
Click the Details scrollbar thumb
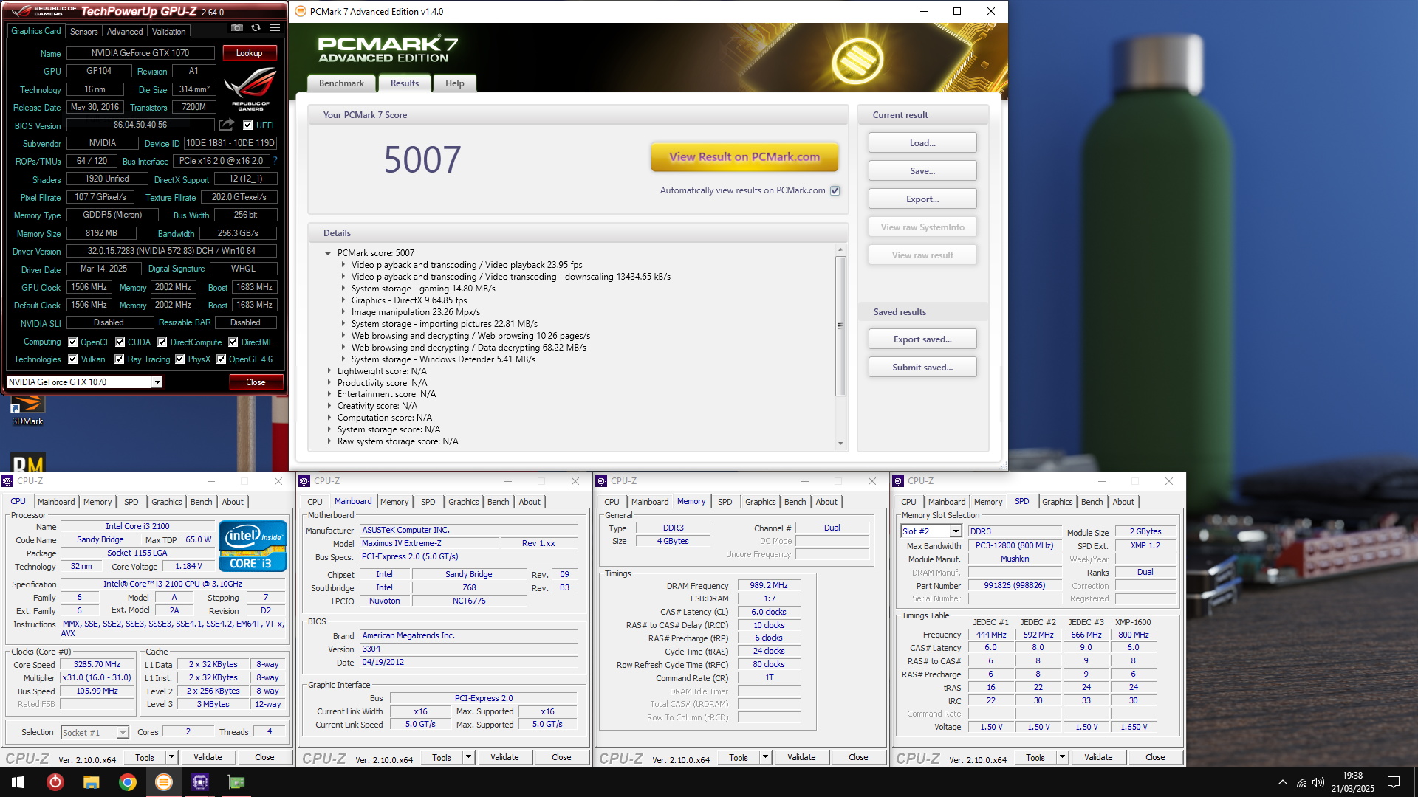(x=840, y=325)
